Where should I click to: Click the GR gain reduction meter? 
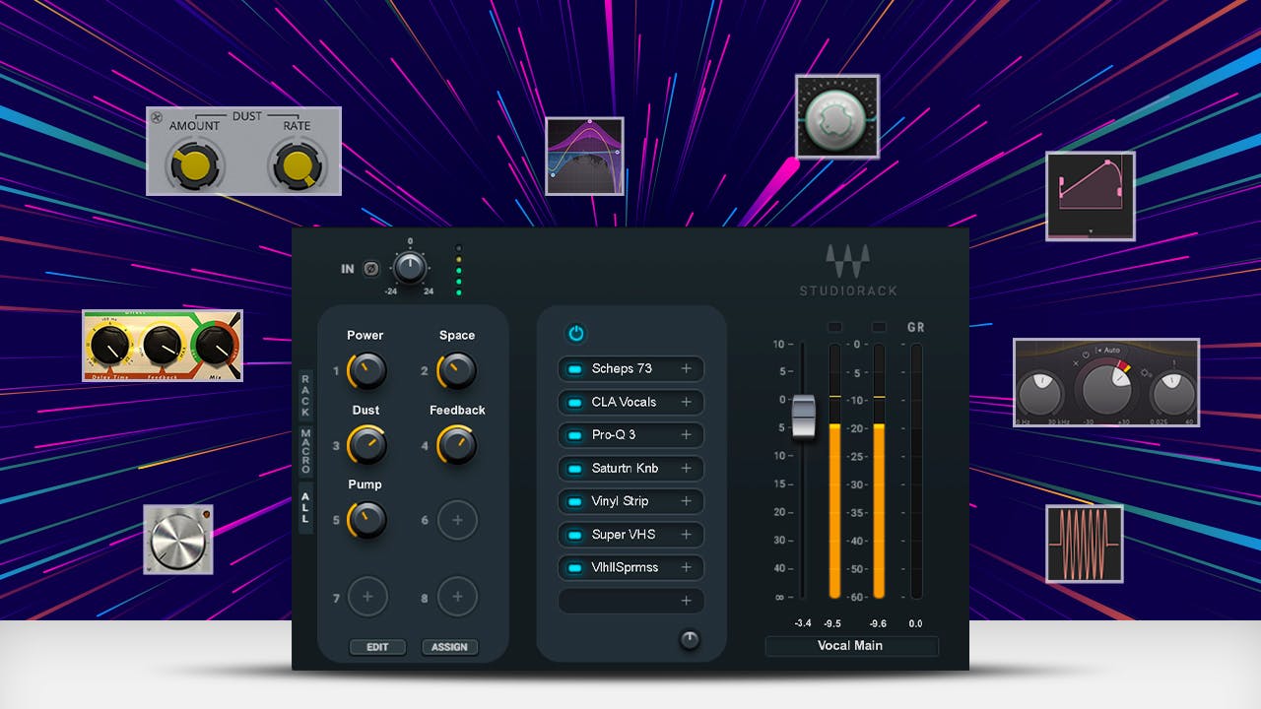[916, 471]
